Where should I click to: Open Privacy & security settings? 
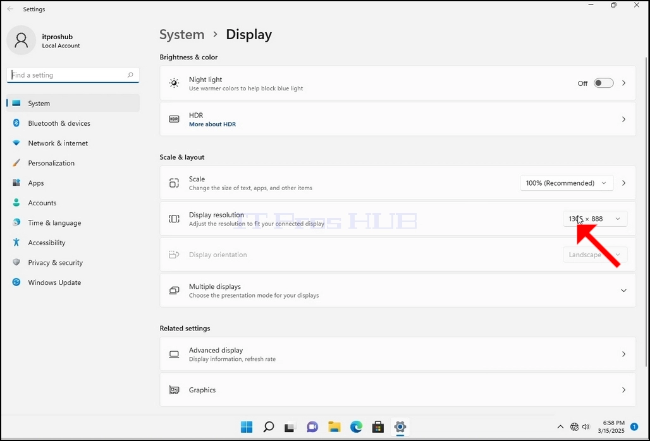pyautogui.click(x=73, y=262)
